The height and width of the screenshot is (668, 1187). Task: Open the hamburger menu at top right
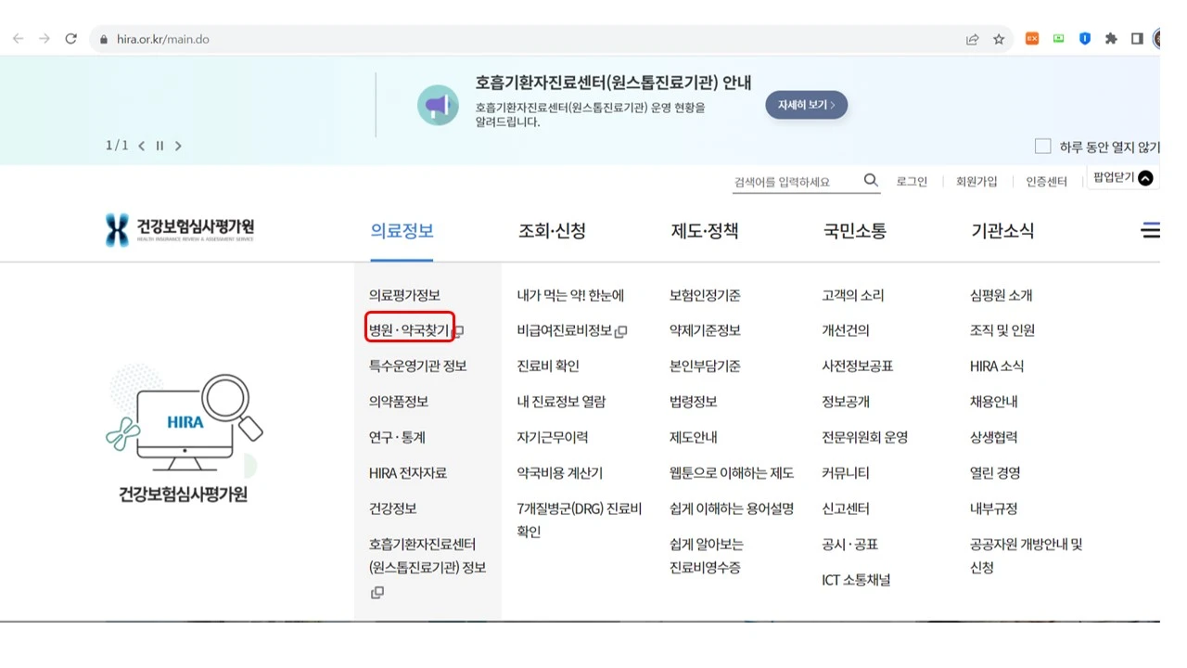(1150, 230)
